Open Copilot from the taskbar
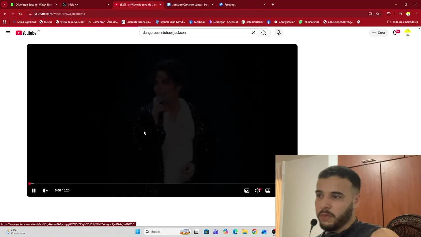This screenshot has height=237, width=421. 226,232
